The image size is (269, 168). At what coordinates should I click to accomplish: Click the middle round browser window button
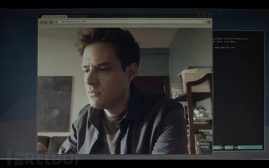pyautogui.click(x=204, y=15)
